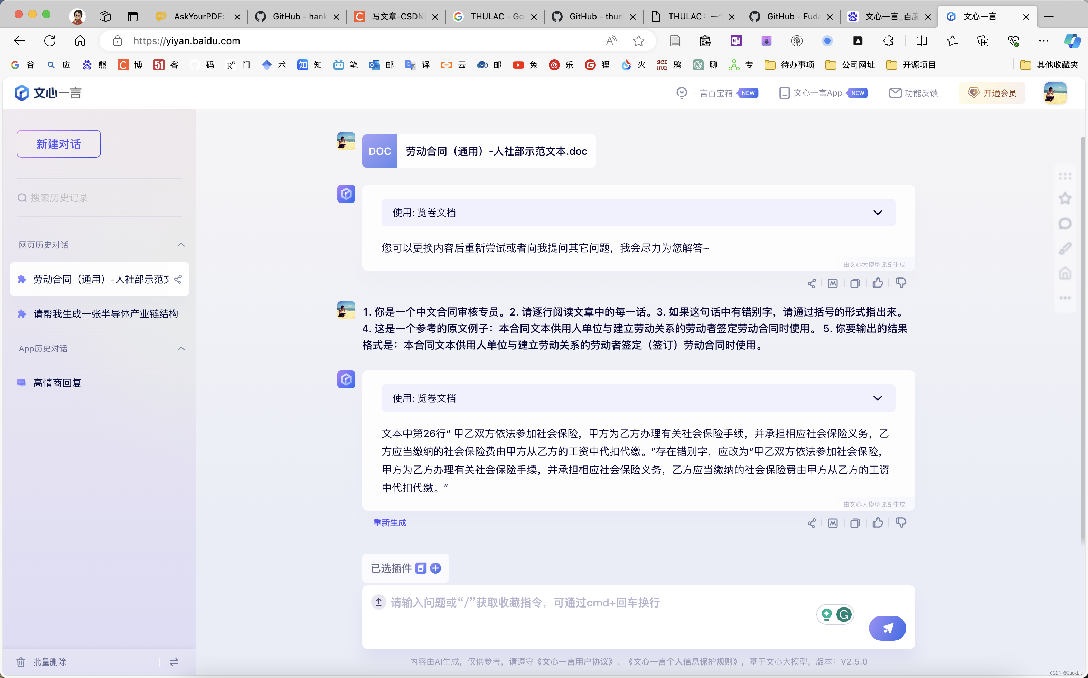Switch to the GitHub - hank tab
The image size is (1088, 678).
pyautogui.click(x=297, y=17)
